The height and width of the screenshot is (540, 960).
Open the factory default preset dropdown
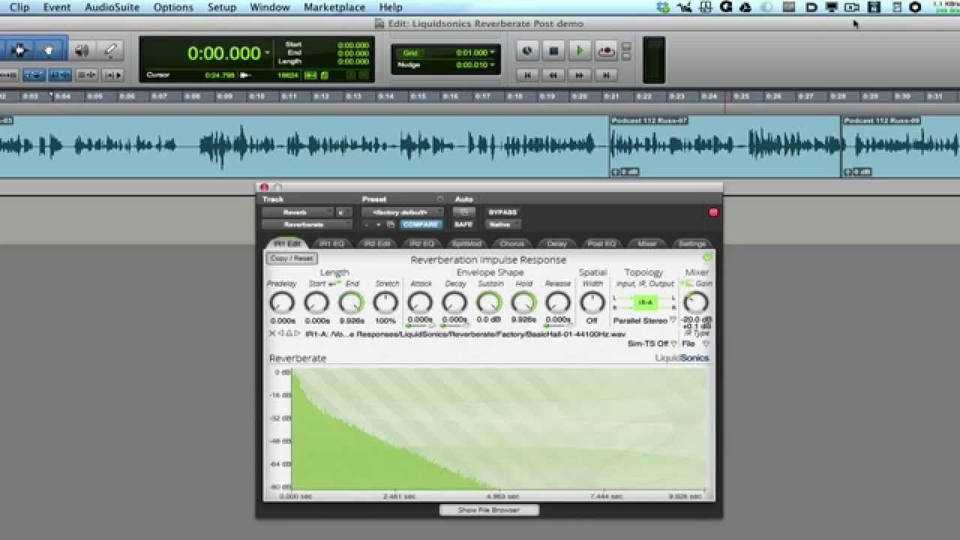point(403,212)
